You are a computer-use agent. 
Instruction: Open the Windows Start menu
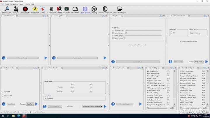3,116
